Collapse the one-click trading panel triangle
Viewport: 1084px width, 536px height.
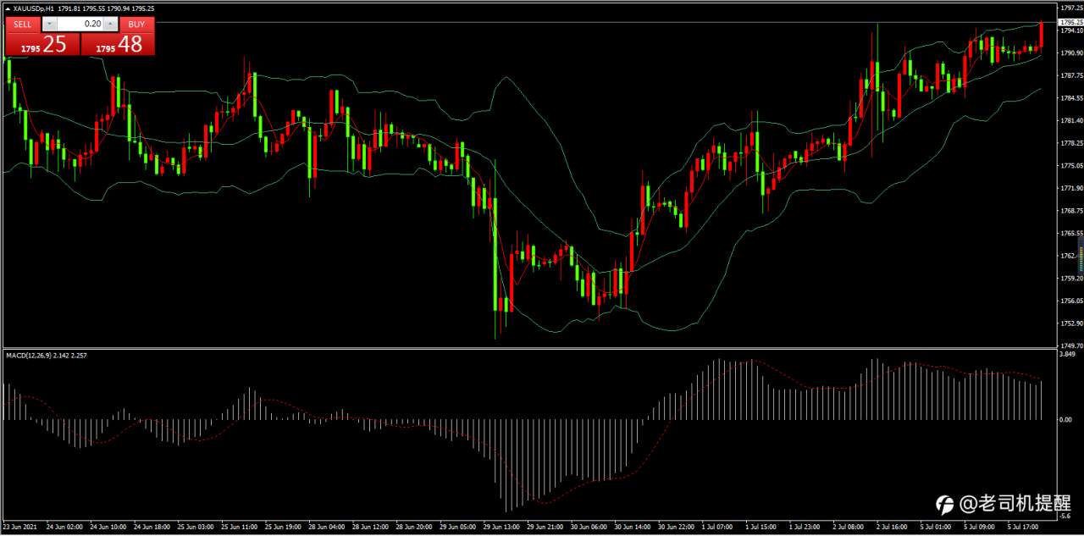pos(8,8)
